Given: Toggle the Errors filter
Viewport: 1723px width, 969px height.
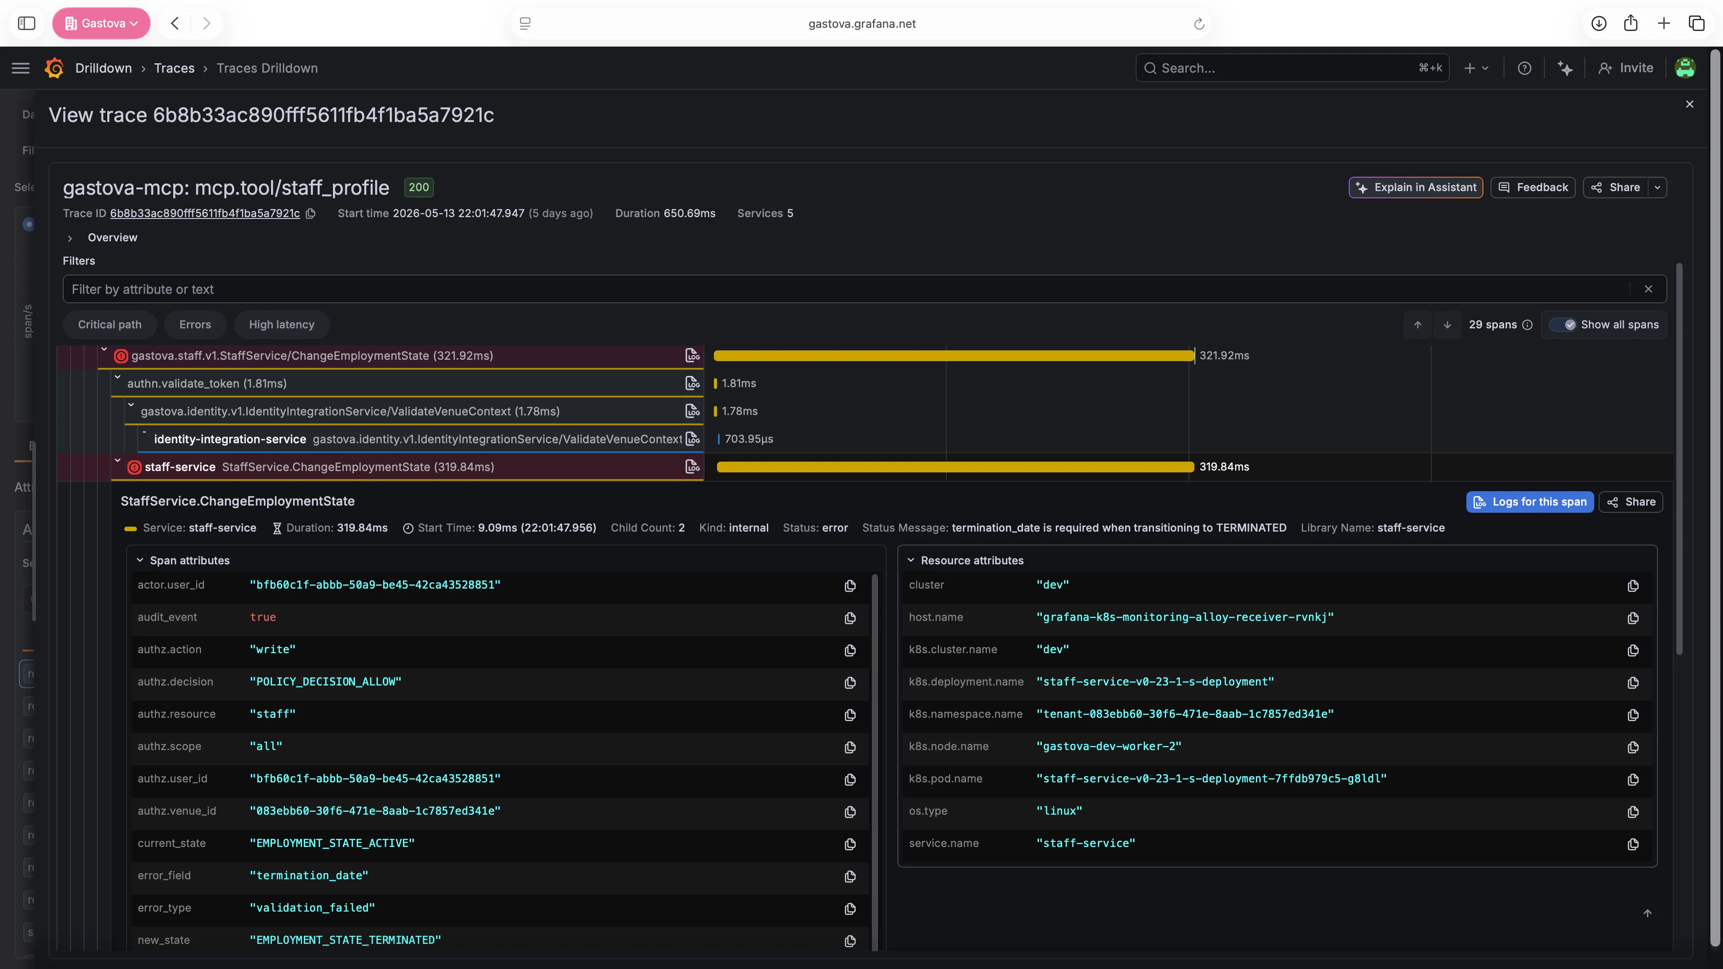Looking at the screenshot, I should pyautogui.click(x=195, y=324).
